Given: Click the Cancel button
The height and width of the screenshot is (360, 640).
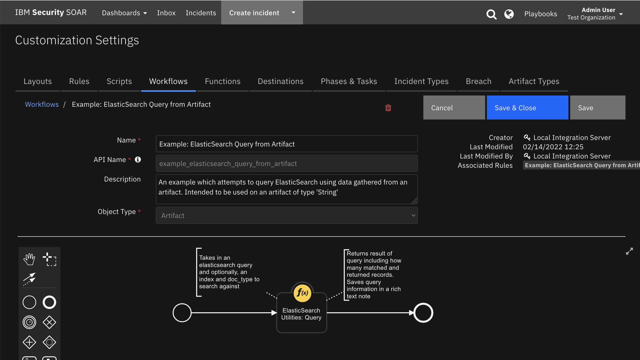Looking at the screenshot, I should point(454,108).
